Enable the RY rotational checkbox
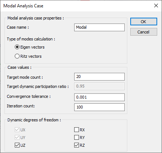The height and width of the screenshot is (153, 162). [76, 138]
